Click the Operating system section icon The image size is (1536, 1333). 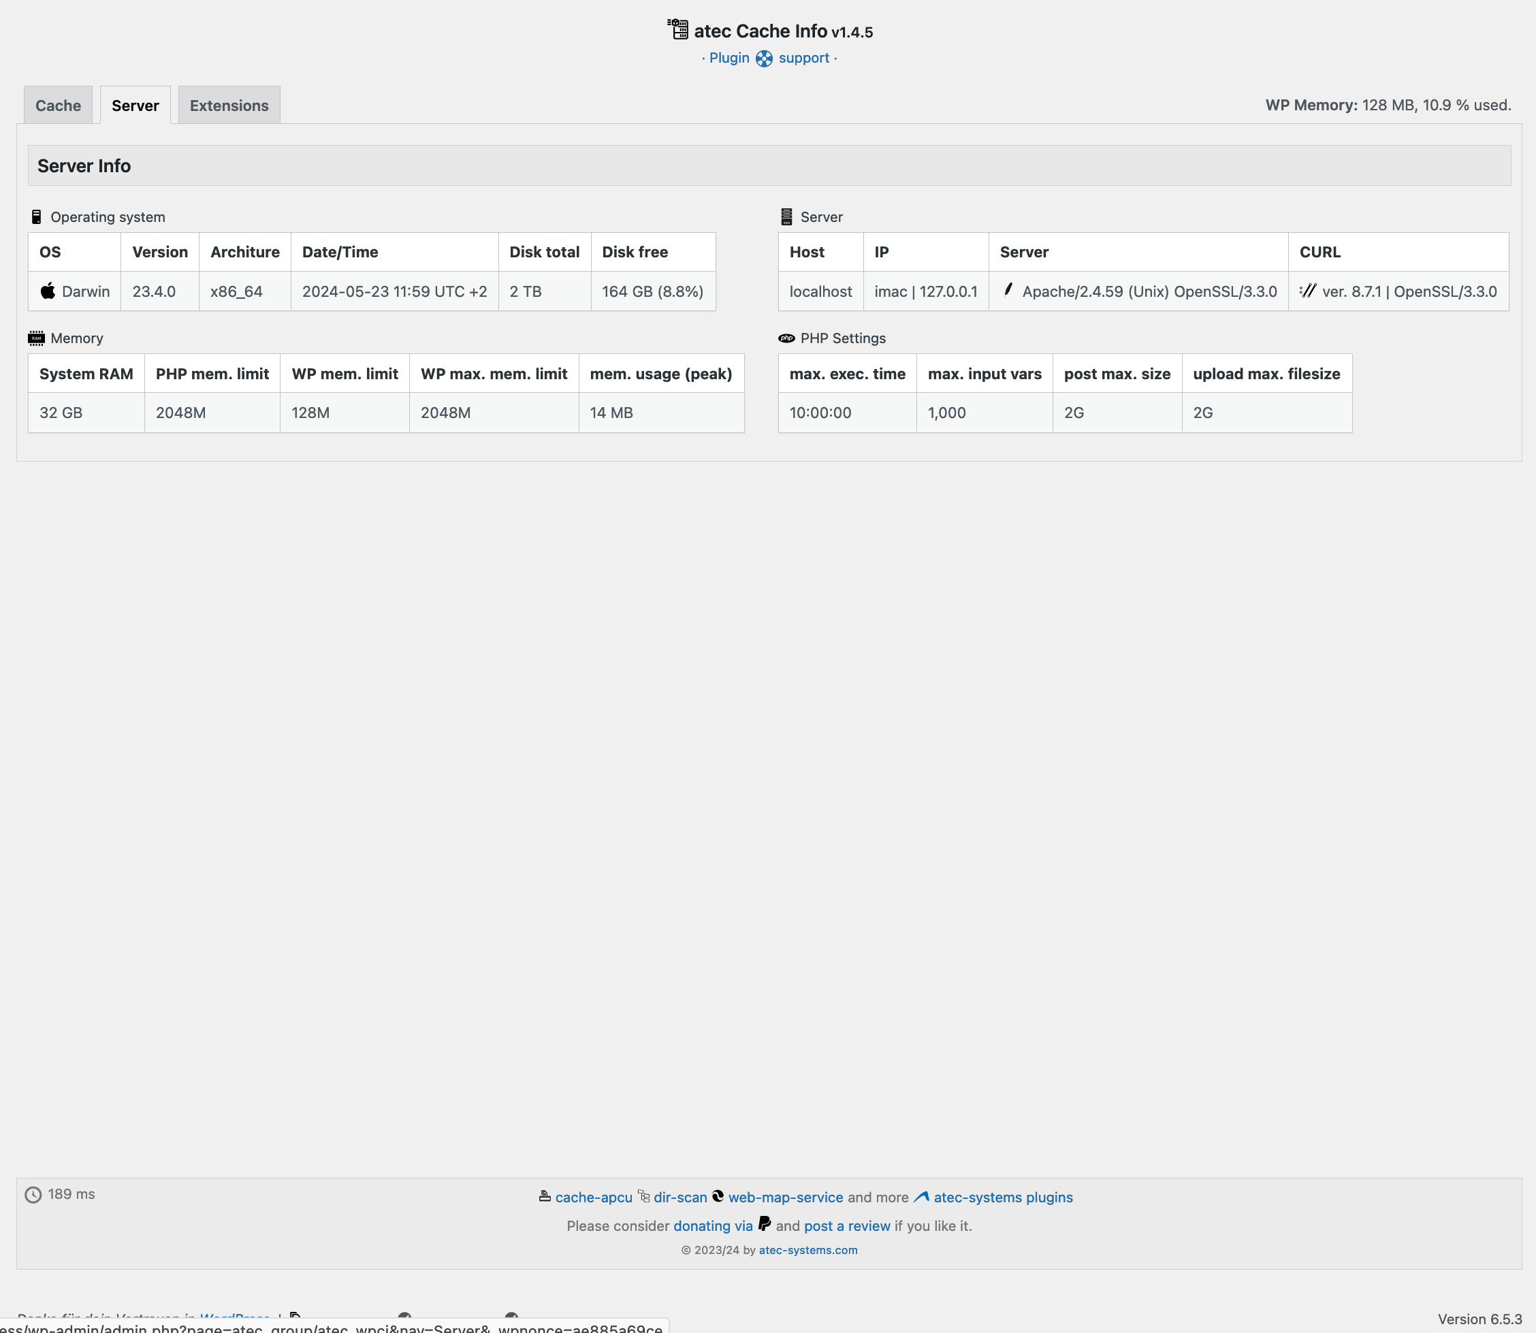(37, 217)
